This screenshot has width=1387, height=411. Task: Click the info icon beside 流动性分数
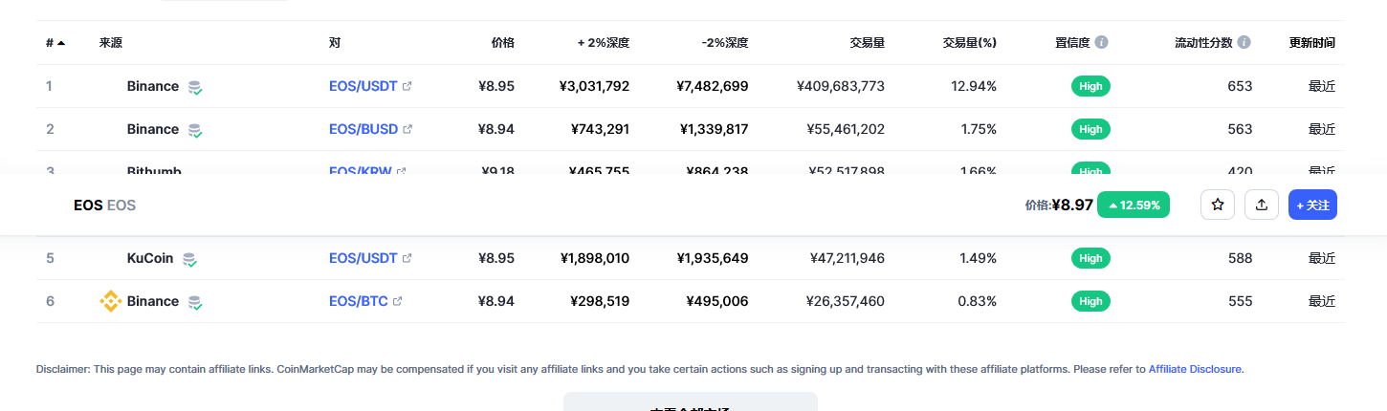coord(1244,42)
